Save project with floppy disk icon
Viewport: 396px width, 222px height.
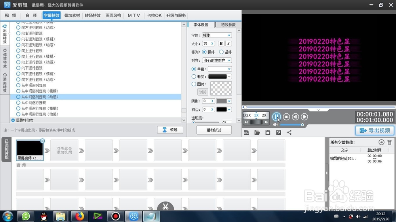(268, 132)
